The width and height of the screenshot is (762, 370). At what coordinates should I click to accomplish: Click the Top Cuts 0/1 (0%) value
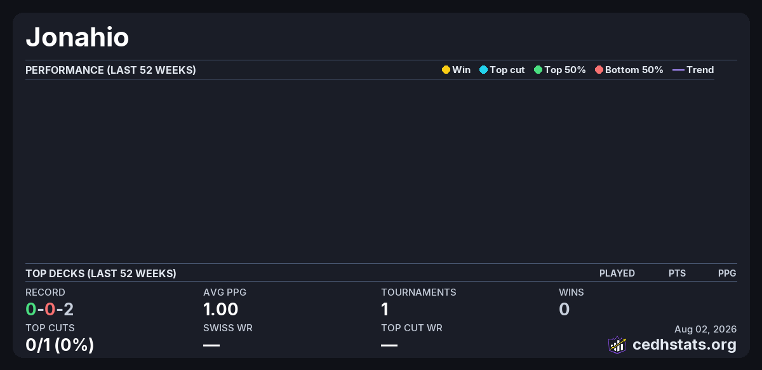click(x=60, y=345)
